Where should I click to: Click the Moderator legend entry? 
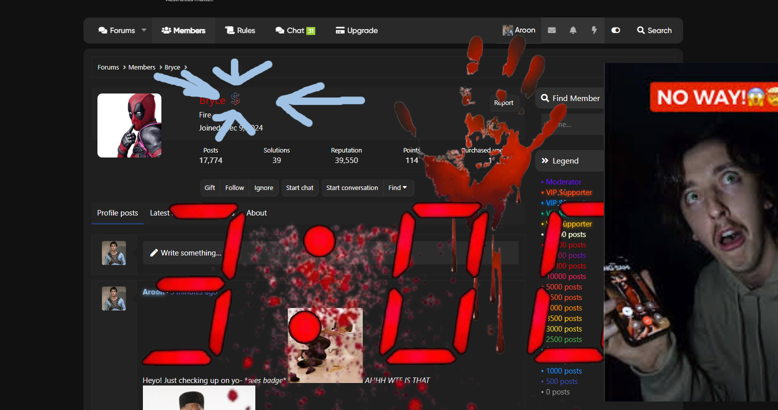[564, 182]
